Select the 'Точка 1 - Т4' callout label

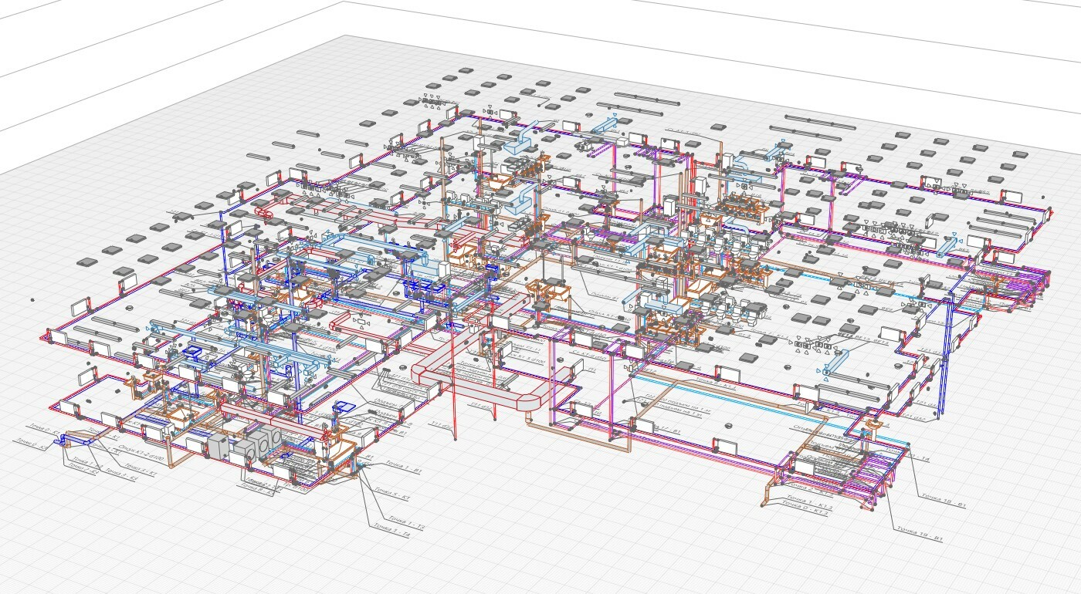point(392,530)
